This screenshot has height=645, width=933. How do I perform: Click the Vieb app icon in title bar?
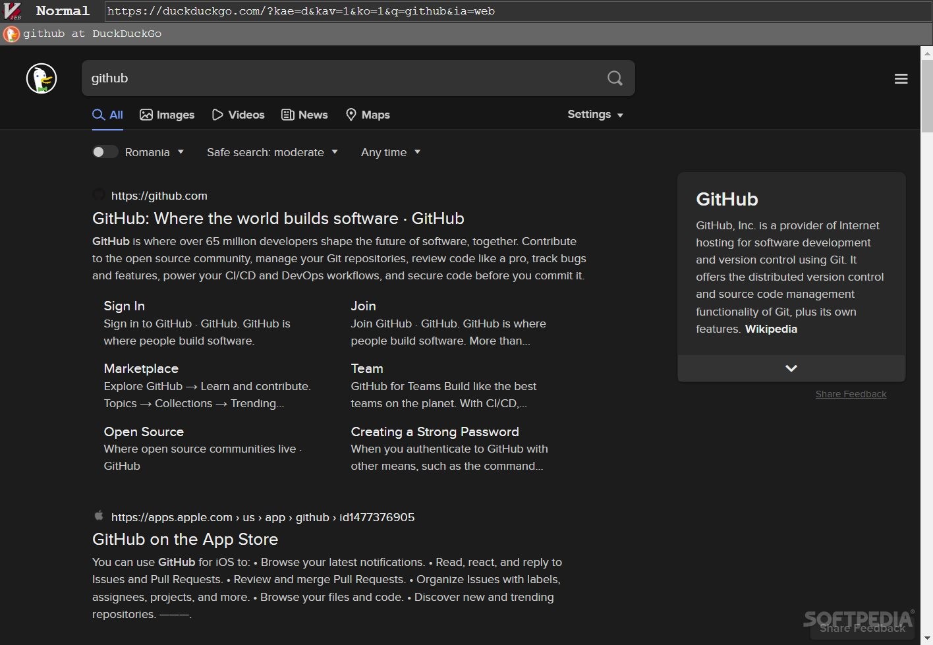point(13,11)
